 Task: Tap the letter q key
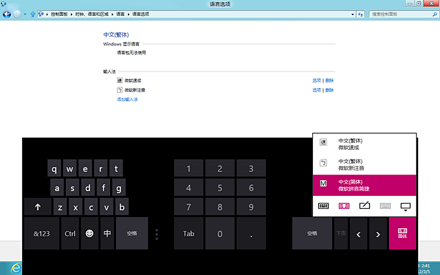54,168
